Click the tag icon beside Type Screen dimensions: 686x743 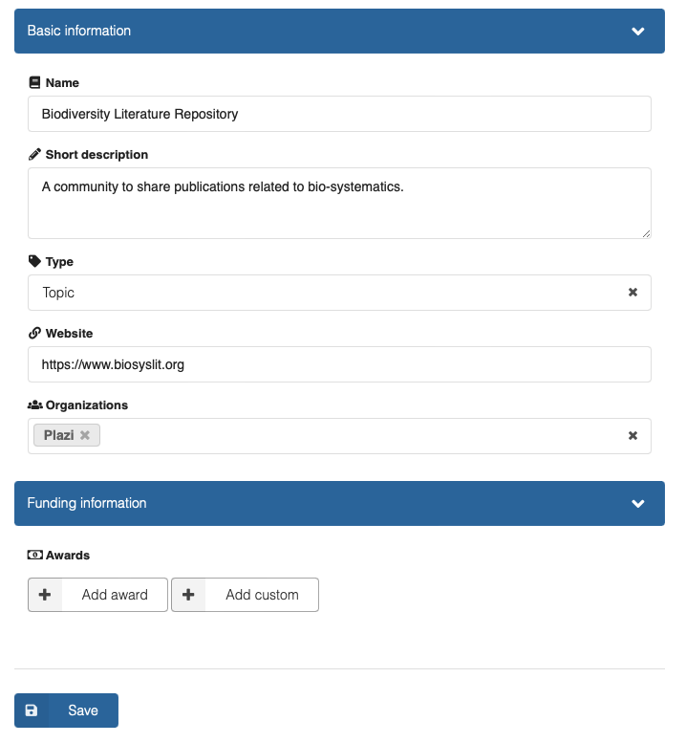(35, 261)
